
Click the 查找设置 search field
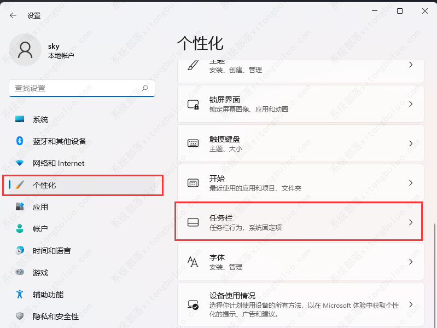pyautogui.click(x=82, y=88)
